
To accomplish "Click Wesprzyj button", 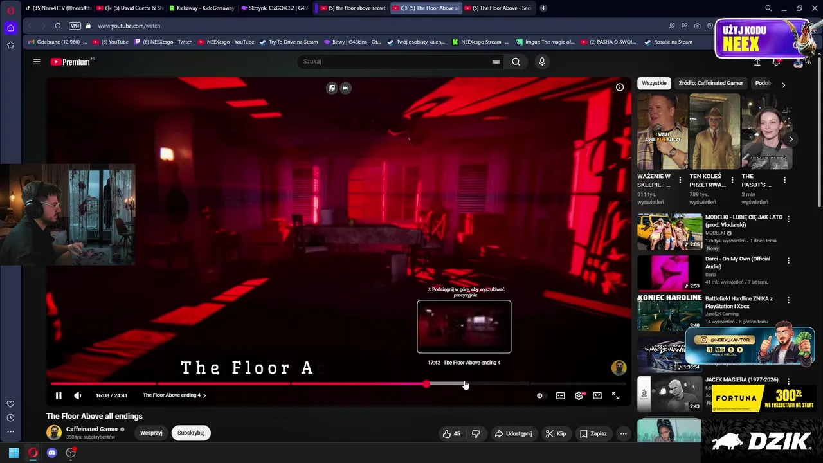I will pyautogui.click(x=151, y=433).
